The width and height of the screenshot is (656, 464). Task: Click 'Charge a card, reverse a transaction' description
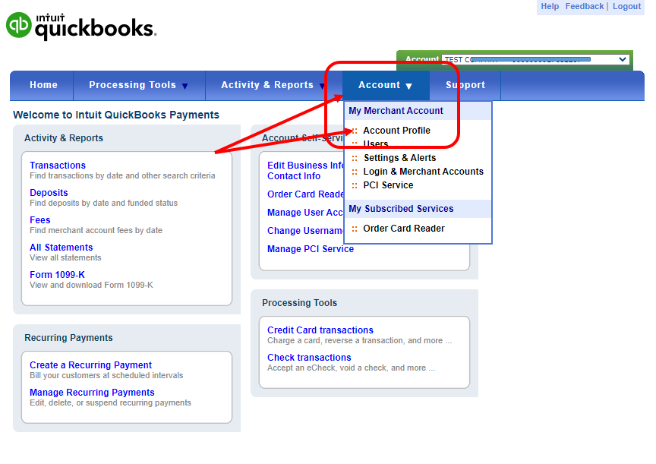pos(359,340)
